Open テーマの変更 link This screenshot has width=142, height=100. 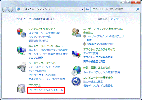[91, 53]
